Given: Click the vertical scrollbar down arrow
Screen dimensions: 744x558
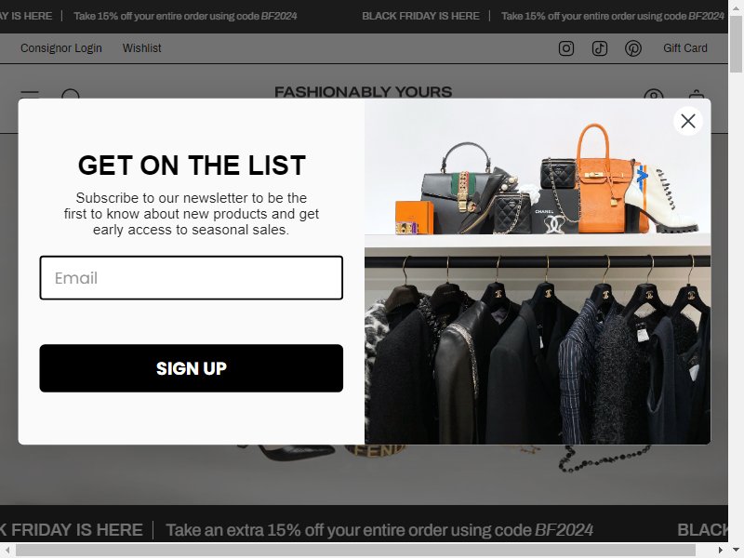Looking at the screenshot, I should click(x=736, y=550).
